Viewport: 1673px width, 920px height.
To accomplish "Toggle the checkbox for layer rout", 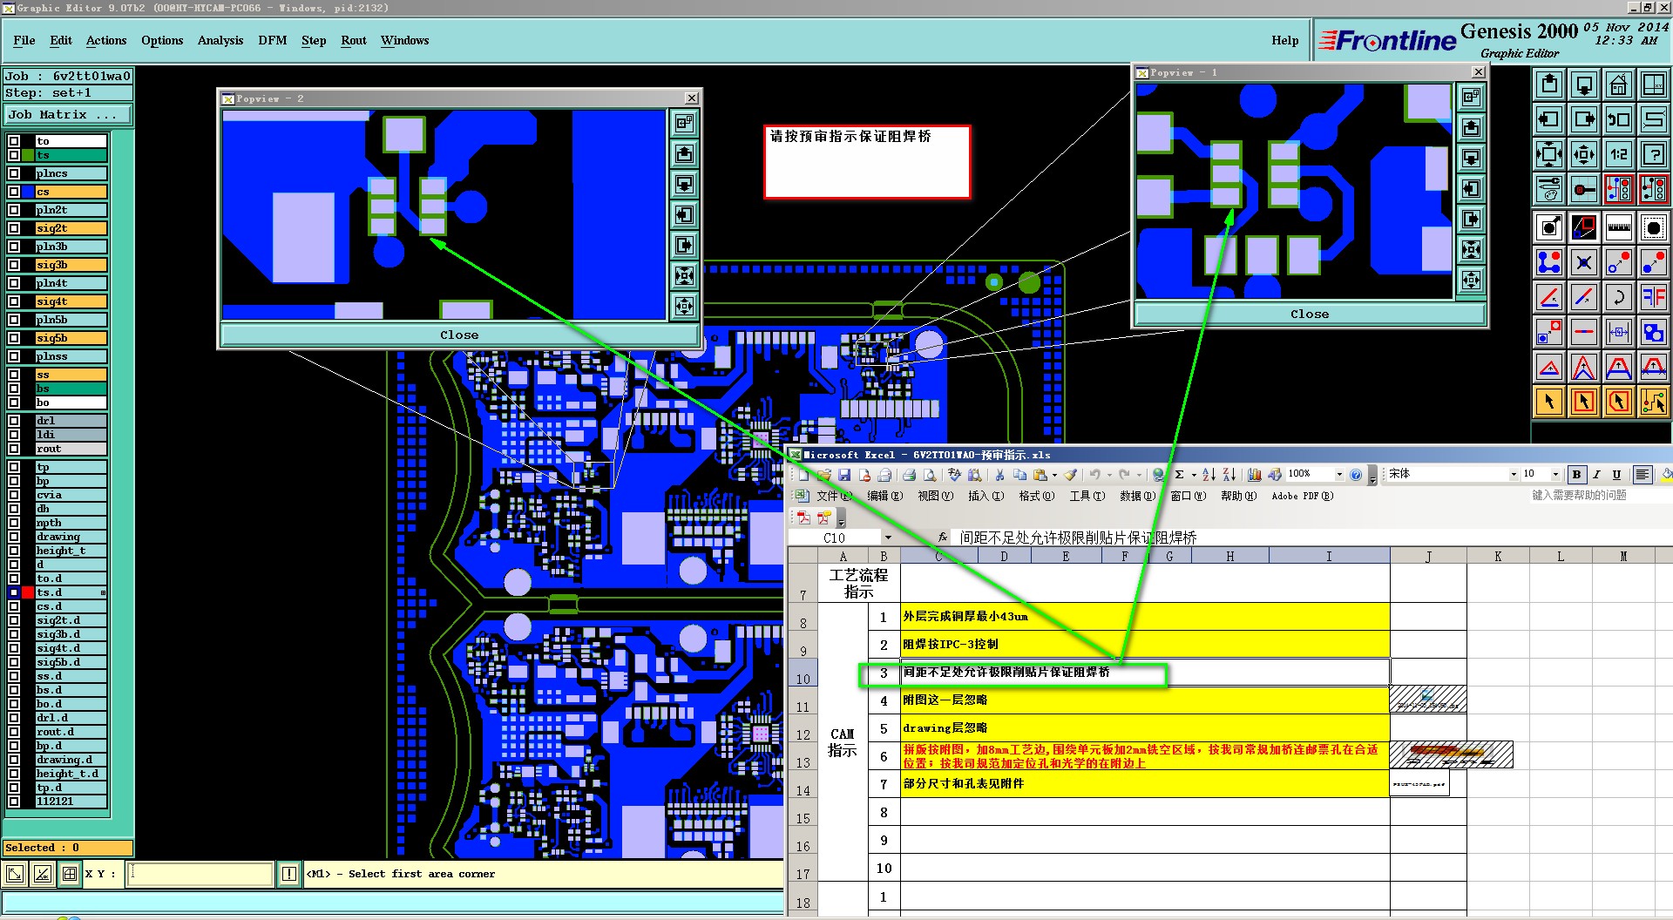I will point(14,449).
